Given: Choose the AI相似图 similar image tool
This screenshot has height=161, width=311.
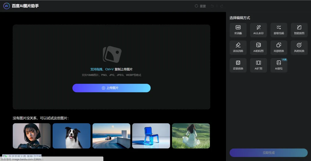Looking at the screenshot, I should coord(258,48).
